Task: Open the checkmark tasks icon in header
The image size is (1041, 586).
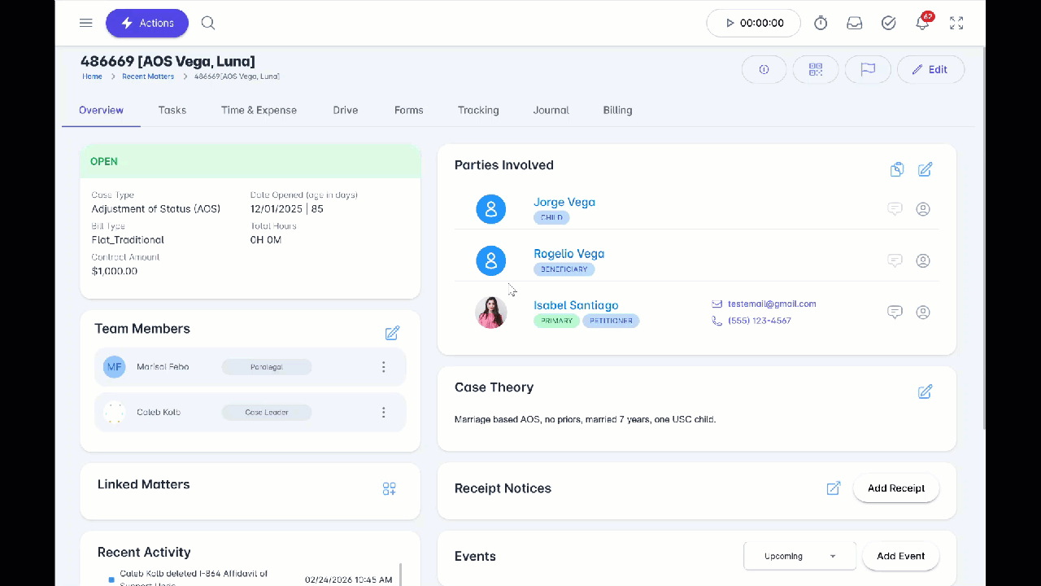Action: pyautogui.click(x=888, y=23)
